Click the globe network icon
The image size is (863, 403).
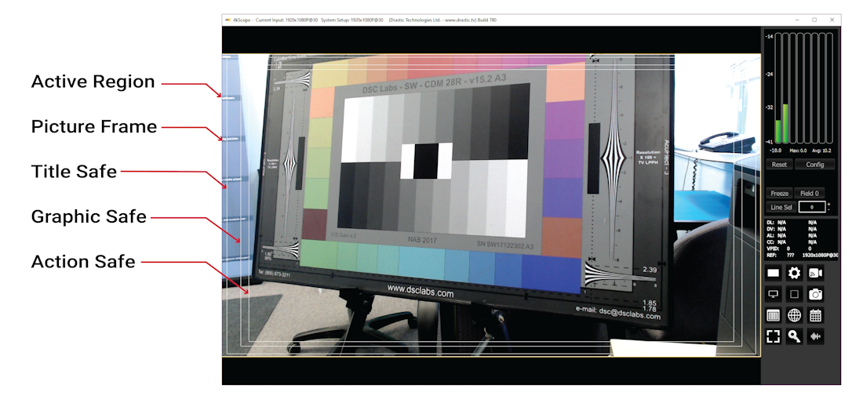794,316
